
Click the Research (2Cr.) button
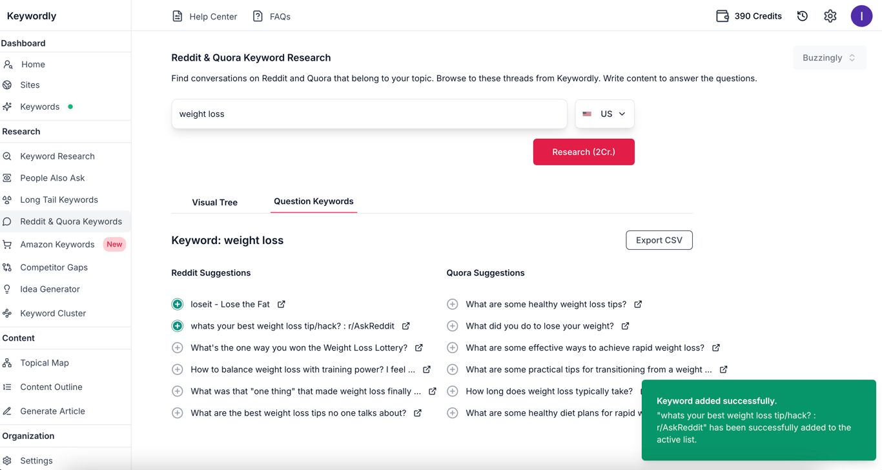[583, 152]
